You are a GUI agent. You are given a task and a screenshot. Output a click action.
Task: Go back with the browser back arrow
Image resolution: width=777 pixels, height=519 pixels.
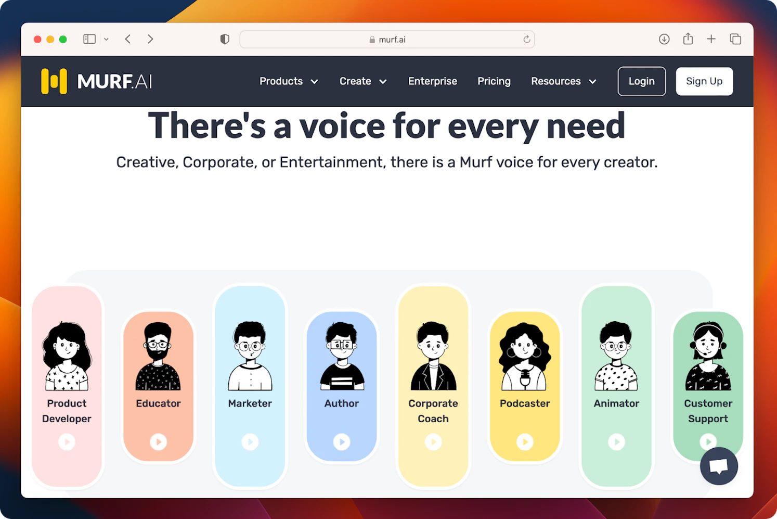coord(128,39)
